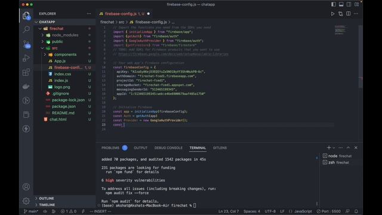Open the Accounts menu icon
Viewport: 382px width, 215px height.
pyautogui.click(x=26, y=187)
